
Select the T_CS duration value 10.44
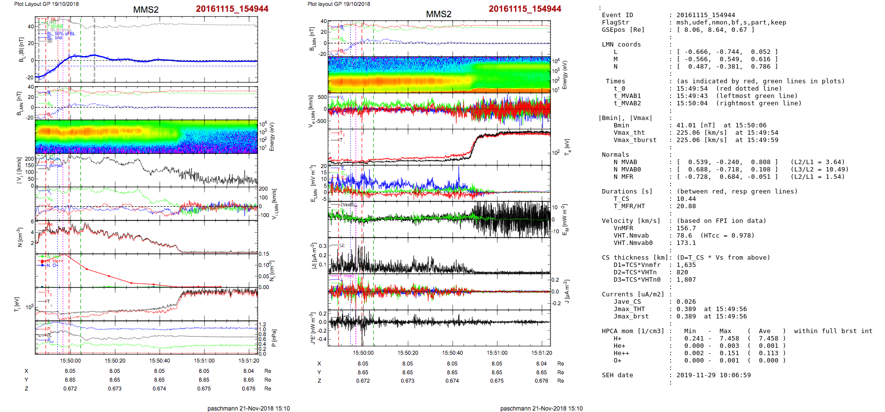coord(686,199)
